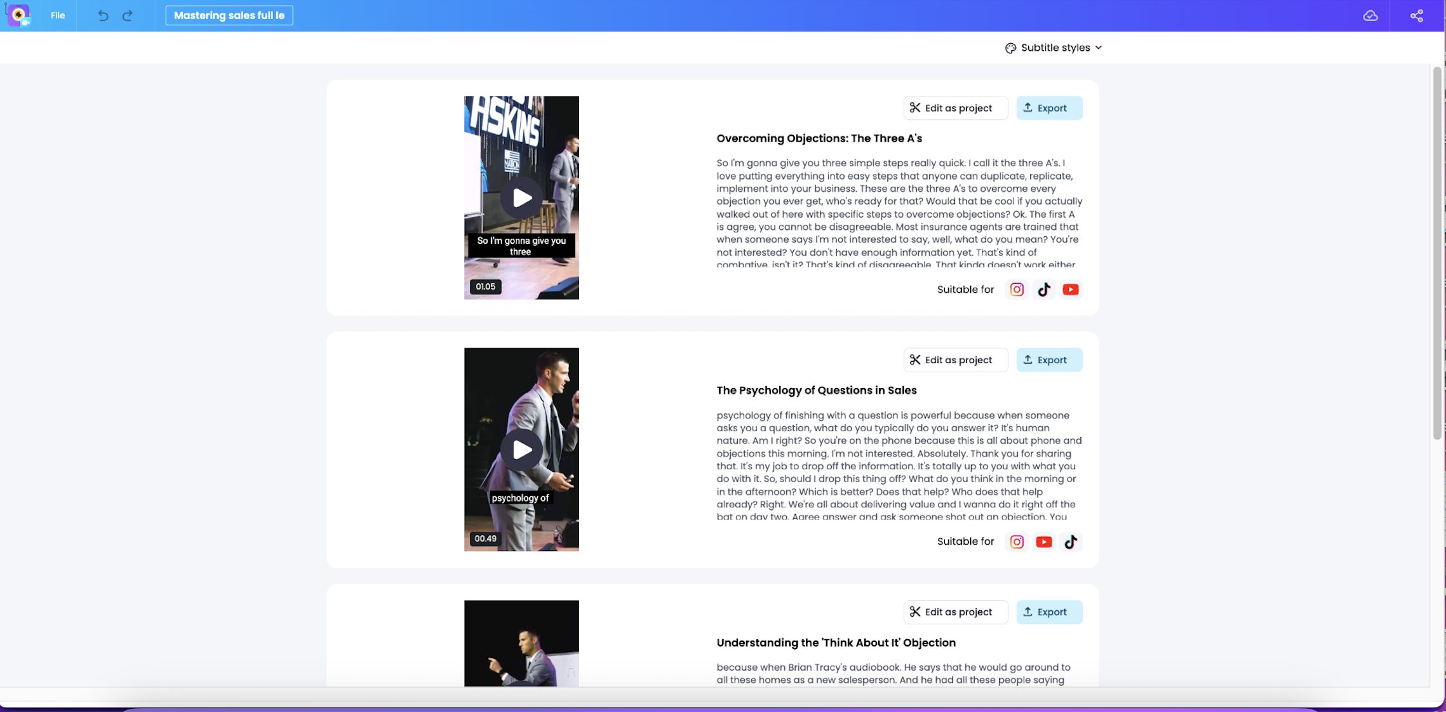Image resolution: width=1446 pixels, height=712 pixels.
Task: Click the page vertical scrollbar
Action: 1437,253
